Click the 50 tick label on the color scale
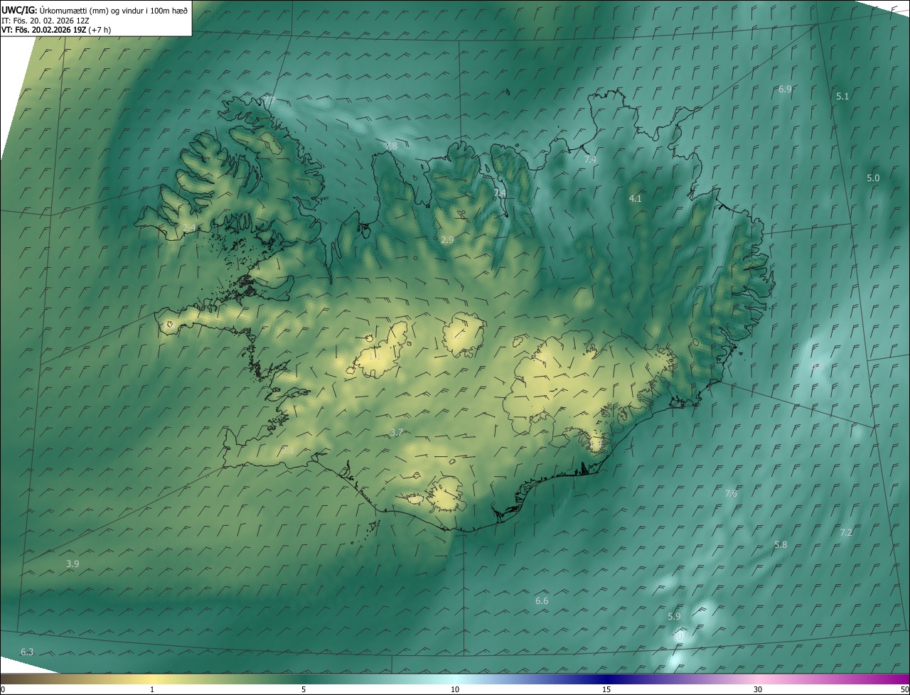Image resolution: width=910 pixels, height=695 pixels. [x=904, y=689]
